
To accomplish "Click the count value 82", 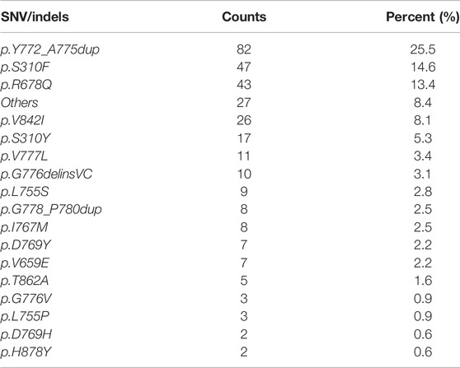I will (x=244, y=49).
